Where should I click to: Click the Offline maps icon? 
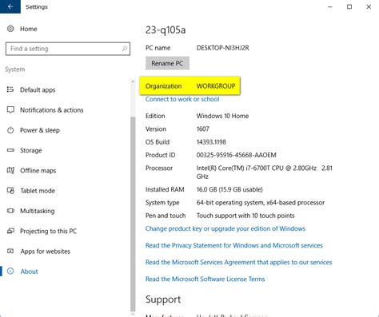(x=10, y=170)
